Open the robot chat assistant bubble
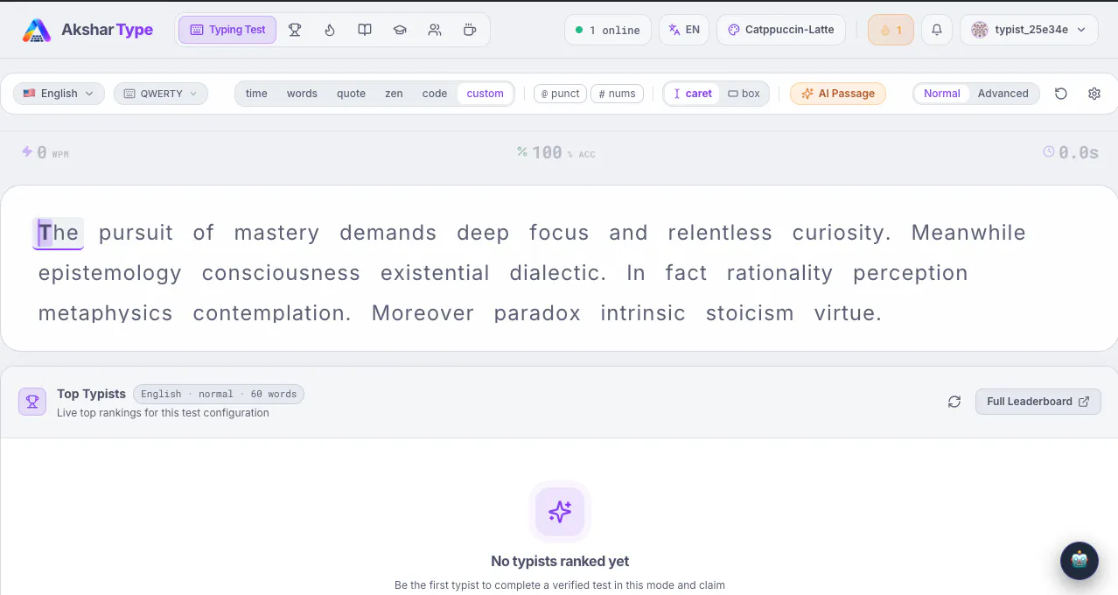Image resolution: width=1118 pixels, height=595 pixels. coord(1080,561)
